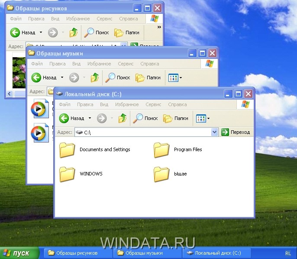The width and height of the screenshot is (297, 259).
Task: Click the Переход button
Action: point(236,132)
